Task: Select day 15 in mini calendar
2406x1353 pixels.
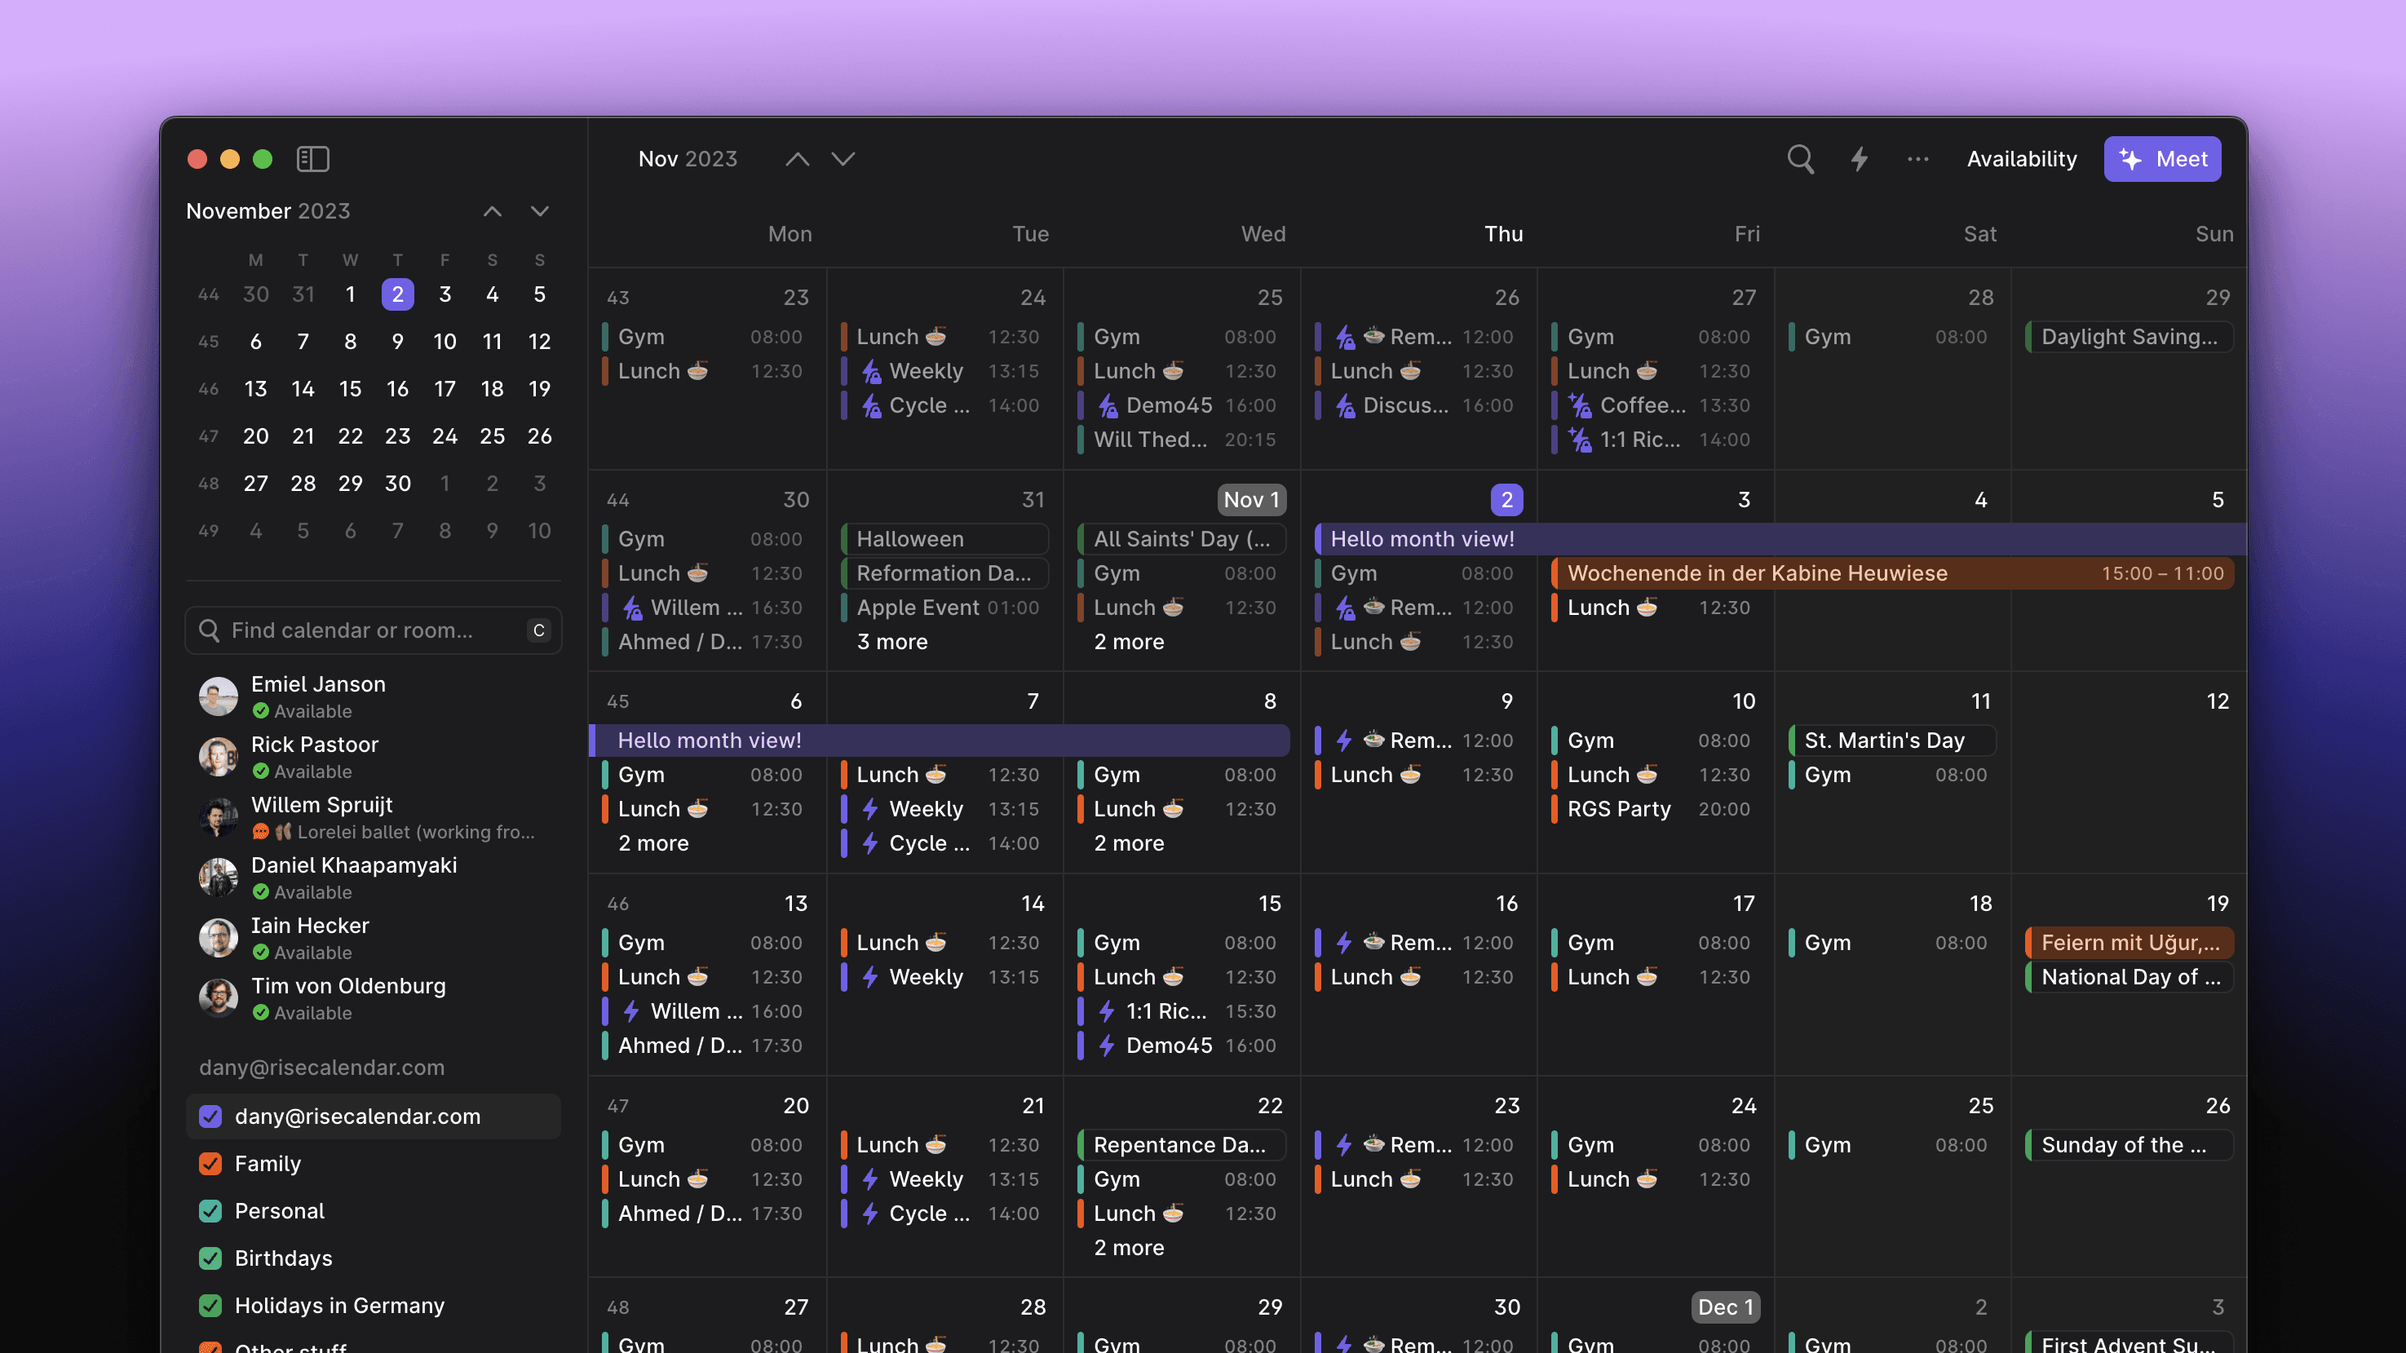Action: 350,389
